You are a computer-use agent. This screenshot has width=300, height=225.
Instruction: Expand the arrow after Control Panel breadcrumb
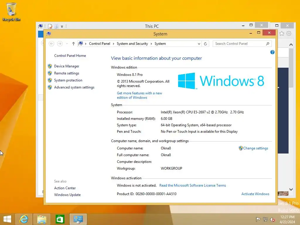113,44
